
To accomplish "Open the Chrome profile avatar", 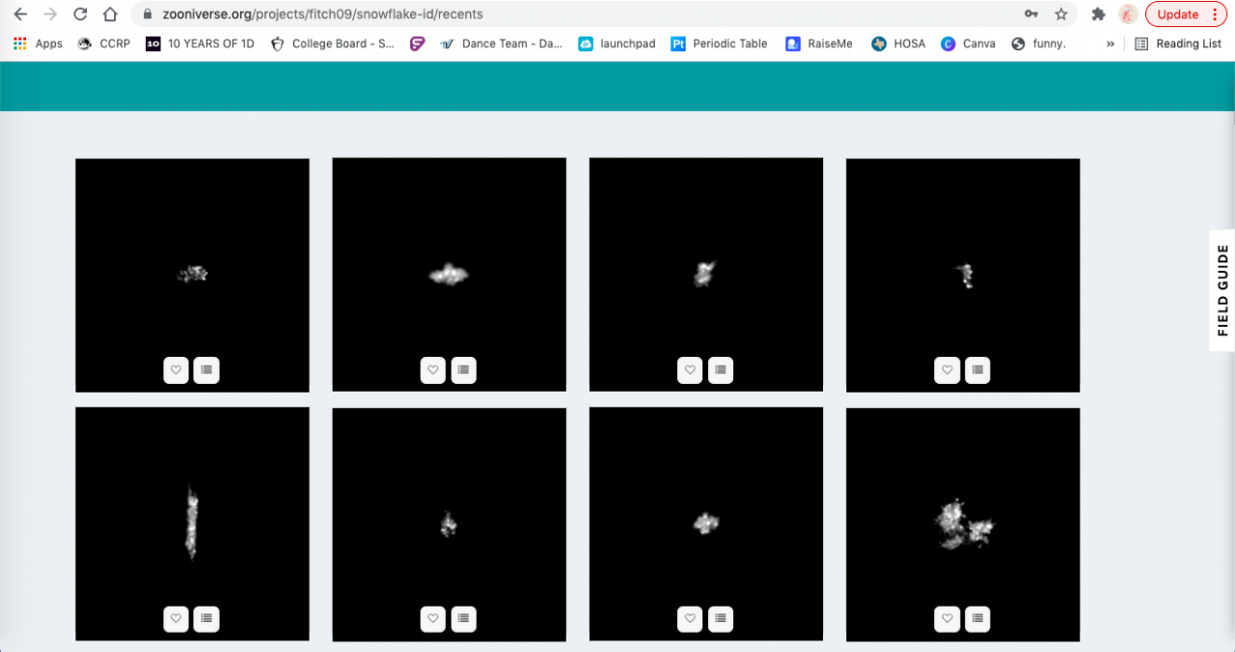I will (x=1128, y=14).
